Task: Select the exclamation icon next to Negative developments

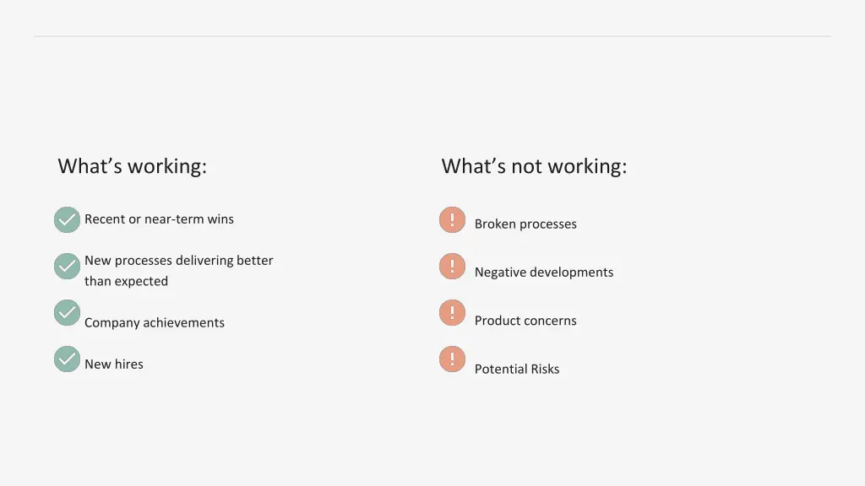Action: [x=452, y=267]
